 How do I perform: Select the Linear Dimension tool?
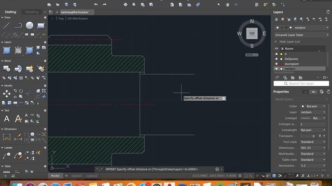tap(7, 137)
